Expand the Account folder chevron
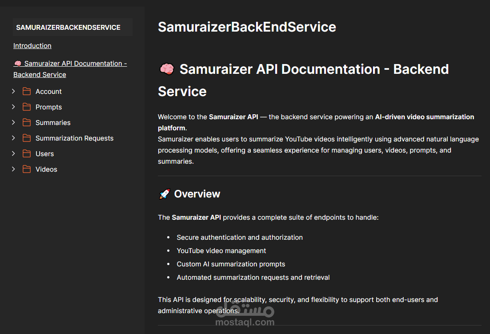Viewport: 490px width, 334px height. click(x=13, y=91)
